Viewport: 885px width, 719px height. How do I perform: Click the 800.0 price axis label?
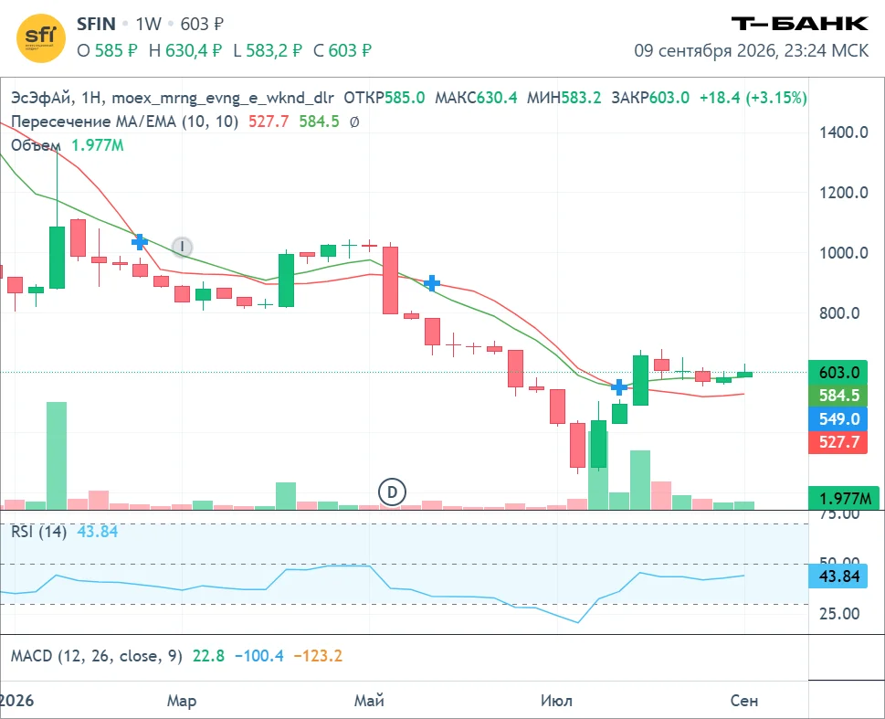(x=839, y=312)
